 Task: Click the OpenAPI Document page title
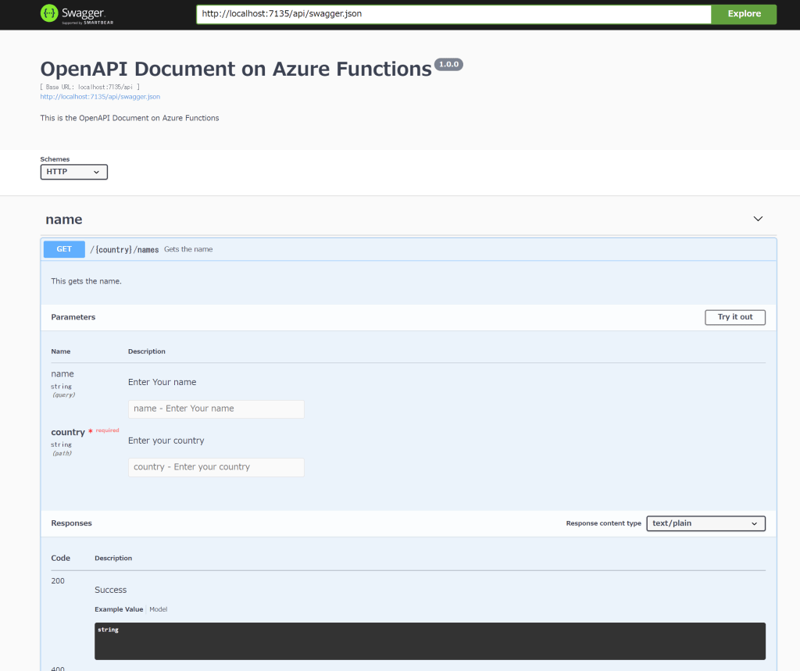[x=235, y=69]
